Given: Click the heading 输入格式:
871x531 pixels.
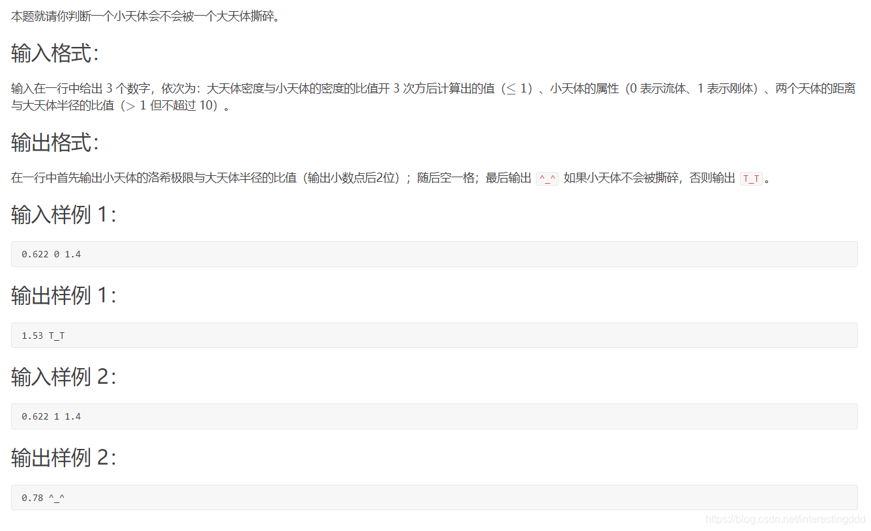Looking at the screenshot, I should (55, 53).
